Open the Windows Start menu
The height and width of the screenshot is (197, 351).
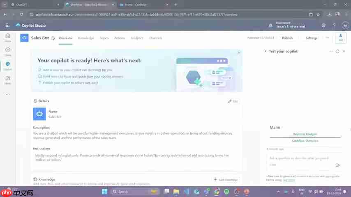pyautogui.click(x=104, y=192)
